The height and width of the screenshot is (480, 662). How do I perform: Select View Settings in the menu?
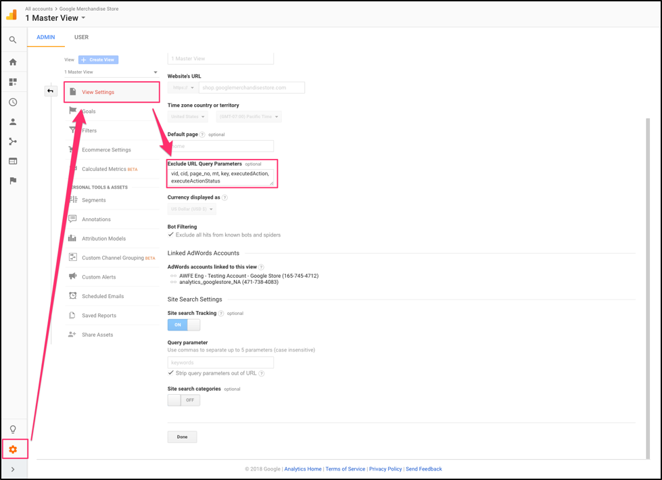[x=112, y=92]
